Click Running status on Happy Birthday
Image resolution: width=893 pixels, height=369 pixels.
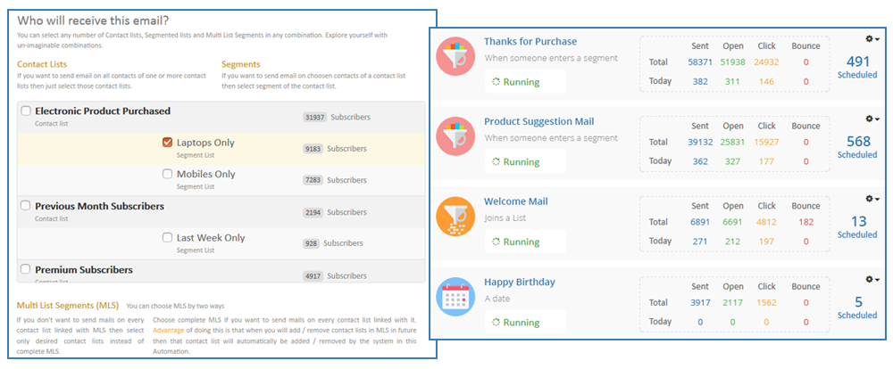click(516, 323)
